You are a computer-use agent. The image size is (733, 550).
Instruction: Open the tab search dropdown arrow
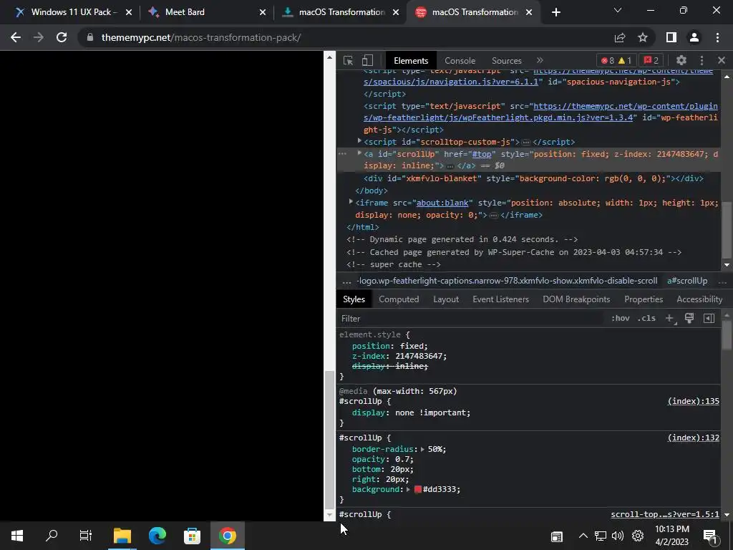[x=618, y=10]
